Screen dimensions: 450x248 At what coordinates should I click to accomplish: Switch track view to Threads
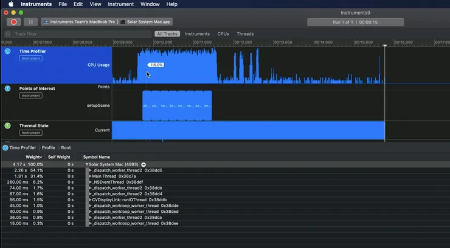tap(245, 34)
